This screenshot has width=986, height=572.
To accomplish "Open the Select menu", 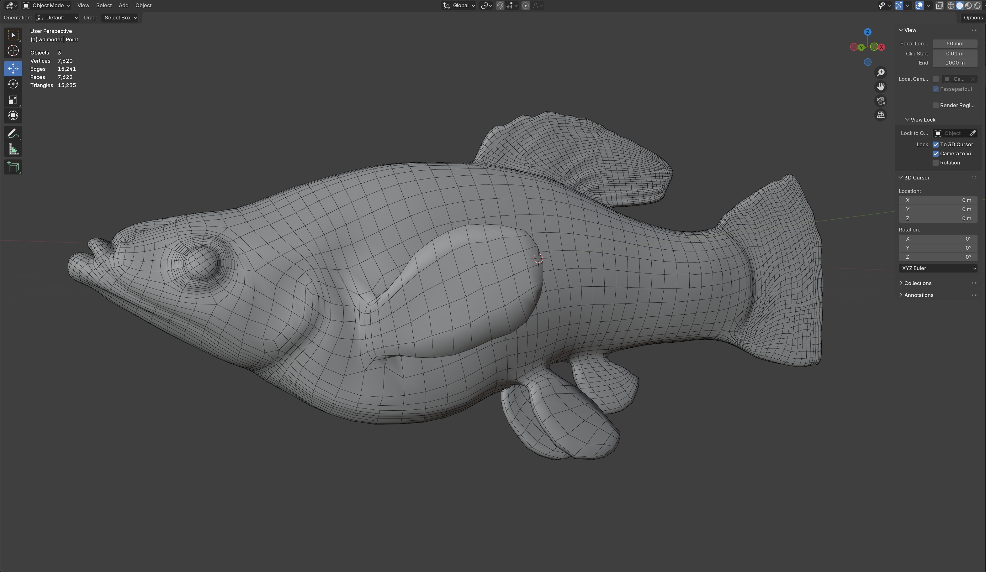I will (104, 5).
